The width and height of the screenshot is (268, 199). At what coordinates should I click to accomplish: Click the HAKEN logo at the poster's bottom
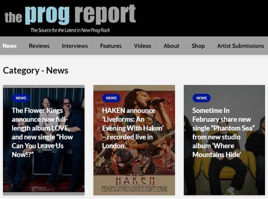(135, 181)
